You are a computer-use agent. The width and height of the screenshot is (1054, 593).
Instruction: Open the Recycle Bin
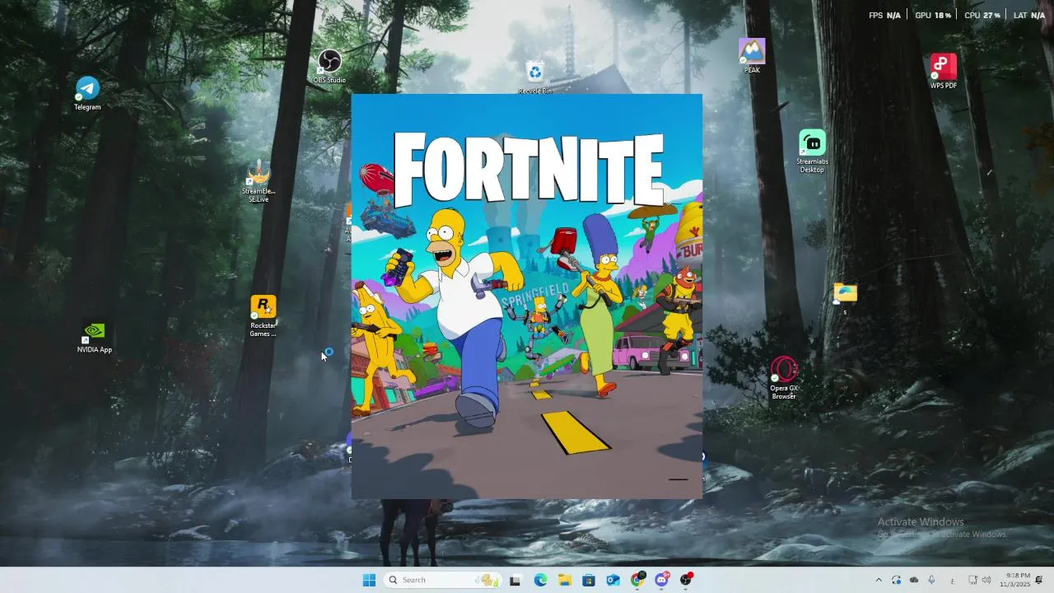tap(535, 77)
